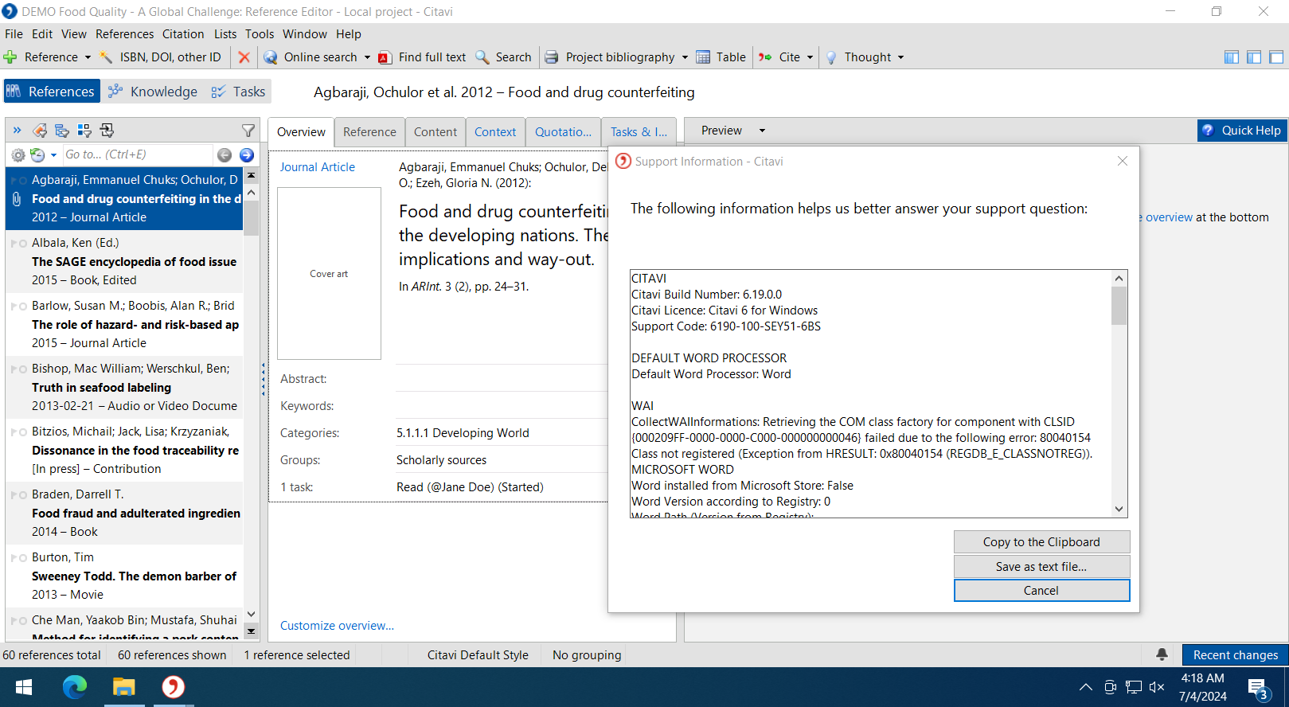Click the funnel filter icon
The width and height of the screenshot is (1289, 707).
tap(248, 130)
